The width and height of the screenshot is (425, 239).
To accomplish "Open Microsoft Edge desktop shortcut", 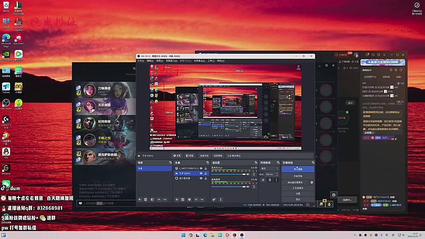I will (x=6, y=39).
